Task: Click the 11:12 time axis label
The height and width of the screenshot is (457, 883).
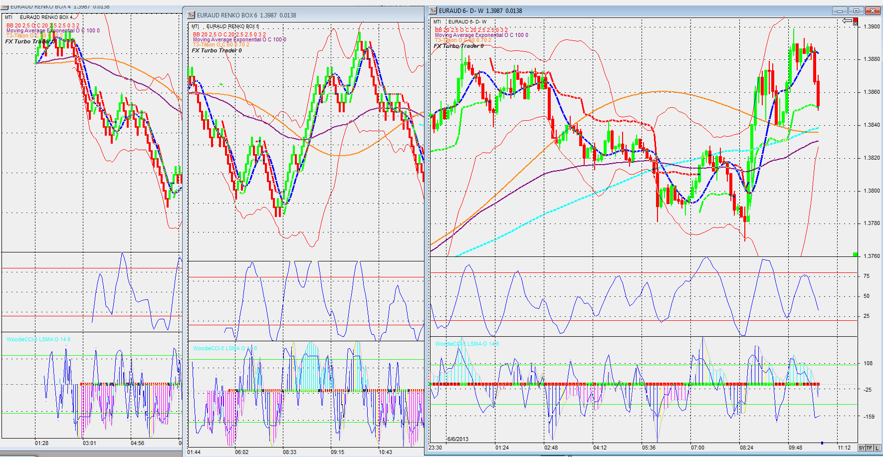Action: pos(844,448)
